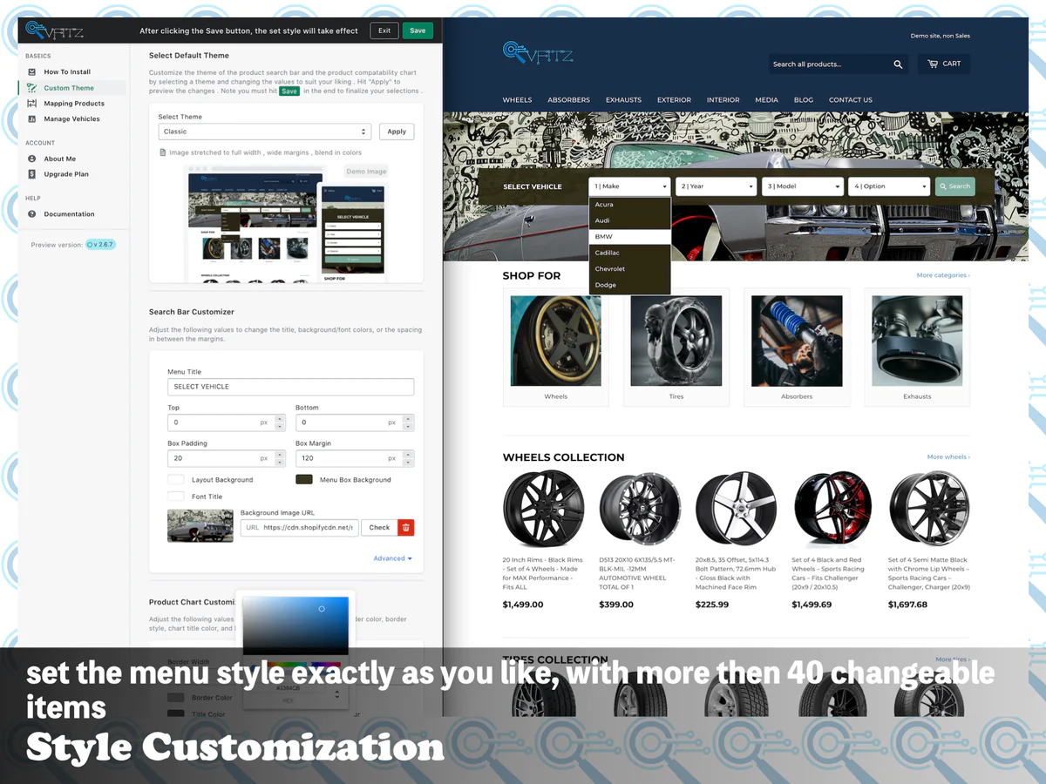Open the CONTACT US store navigation item
Image resolution: width=1046 pixels, height=784 pixels.
tap(850, 100)
